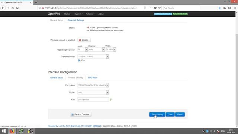238x134 pixels.
Task: Open taskbar clock and calendar
Action: point(231,131)
